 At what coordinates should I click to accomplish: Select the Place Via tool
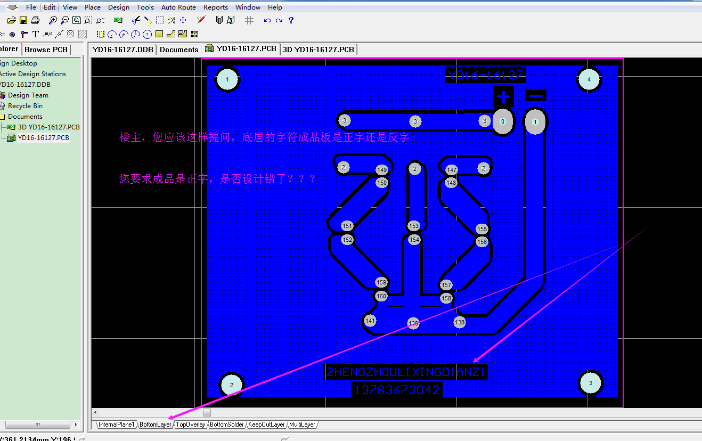23,34
